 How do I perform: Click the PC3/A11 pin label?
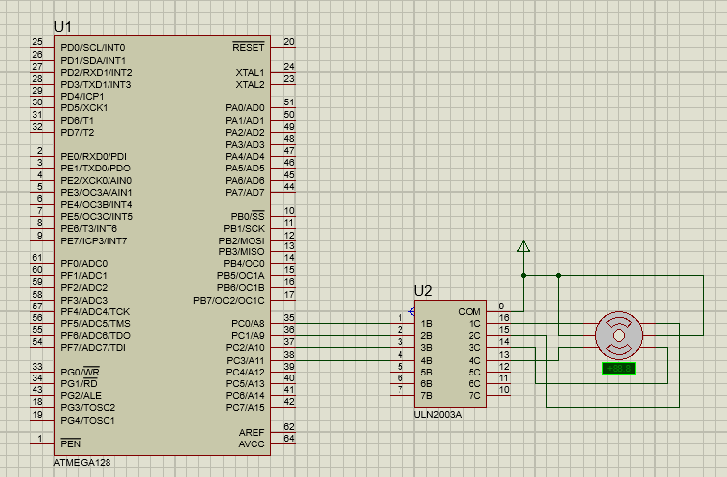click(x=245, y=360)
